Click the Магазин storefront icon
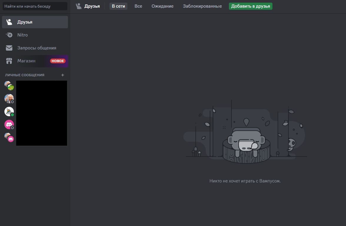 [9, 61]
